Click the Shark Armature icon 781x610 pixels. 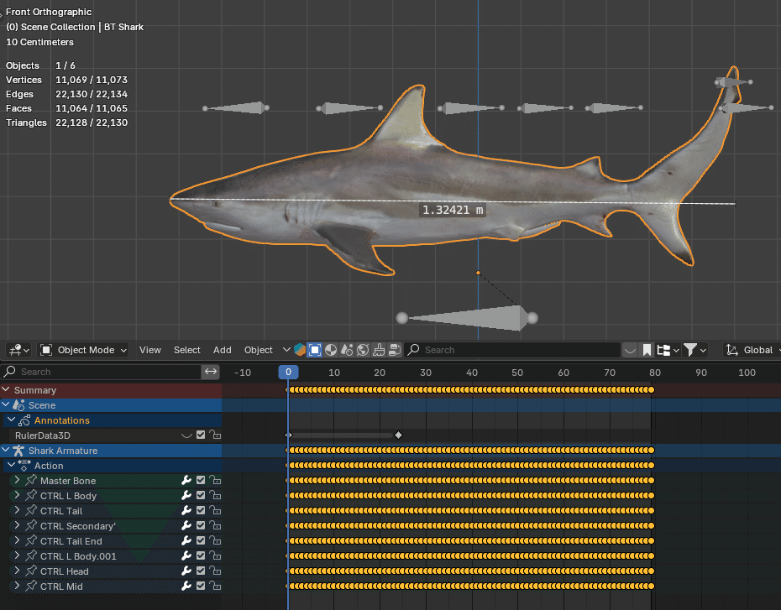point(19,451)
